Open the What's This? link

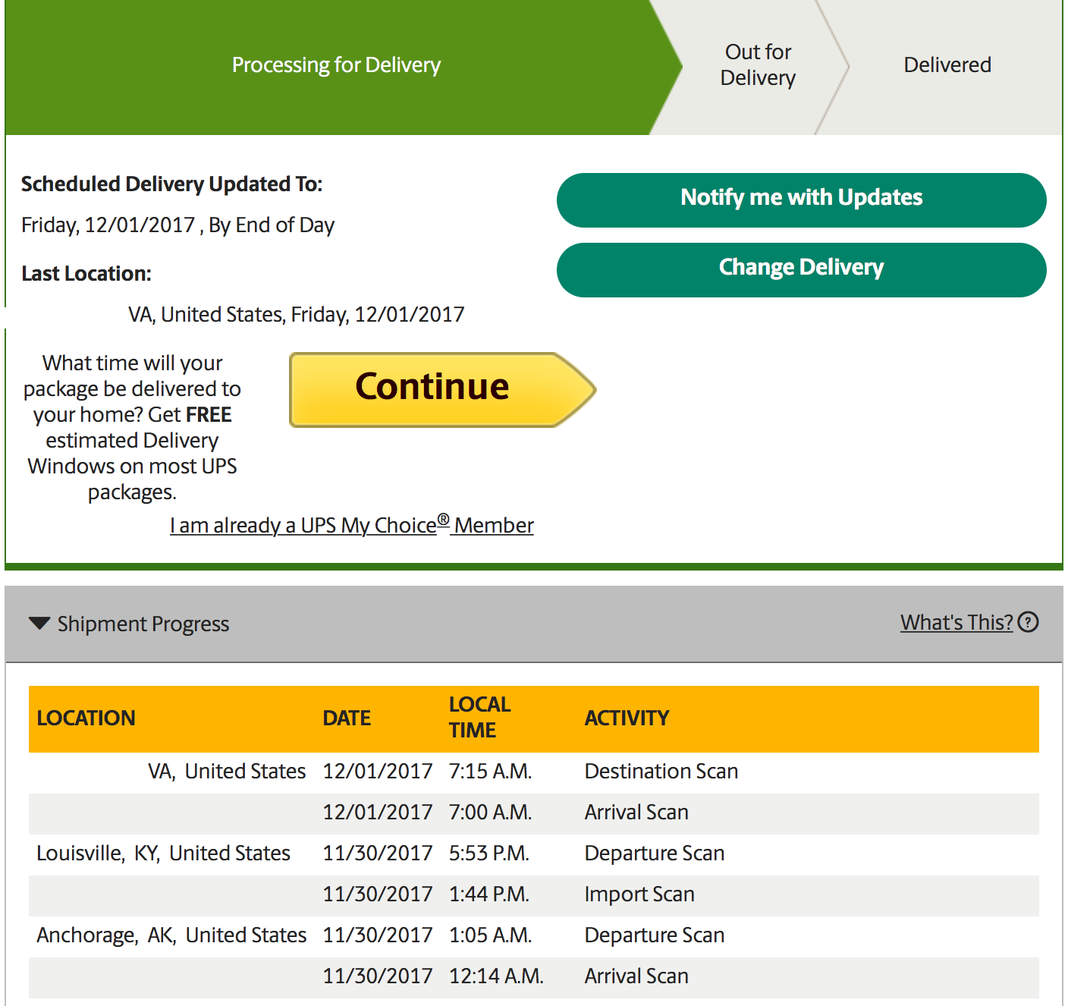pyautogui.click(x=956, y=622)
